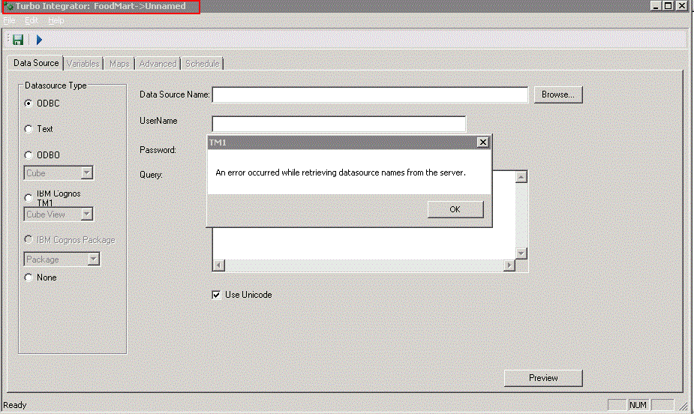Click Query box scroll left arrow
The image size is (694, 414).
[219, 265]
